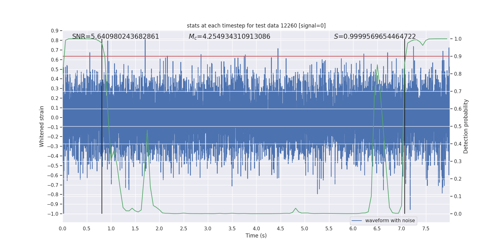Click the 0.4 tick on the Detection probability axis

[x=458, y=144]
